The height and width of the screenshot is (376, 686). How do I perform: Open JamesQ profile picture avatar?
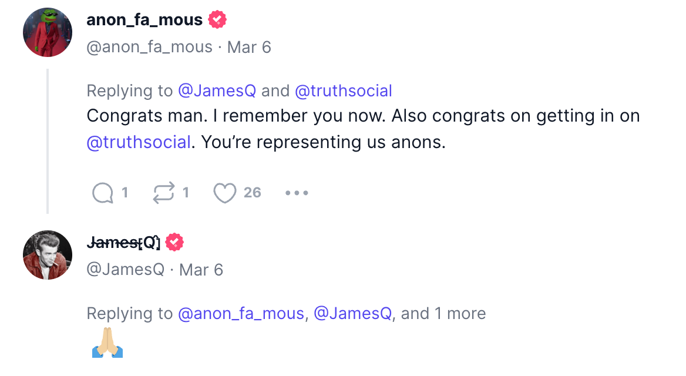point(48,255)
